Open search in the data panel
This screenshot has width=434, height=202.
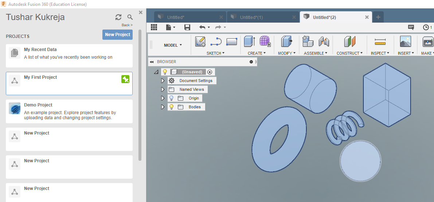pos(130,17)
